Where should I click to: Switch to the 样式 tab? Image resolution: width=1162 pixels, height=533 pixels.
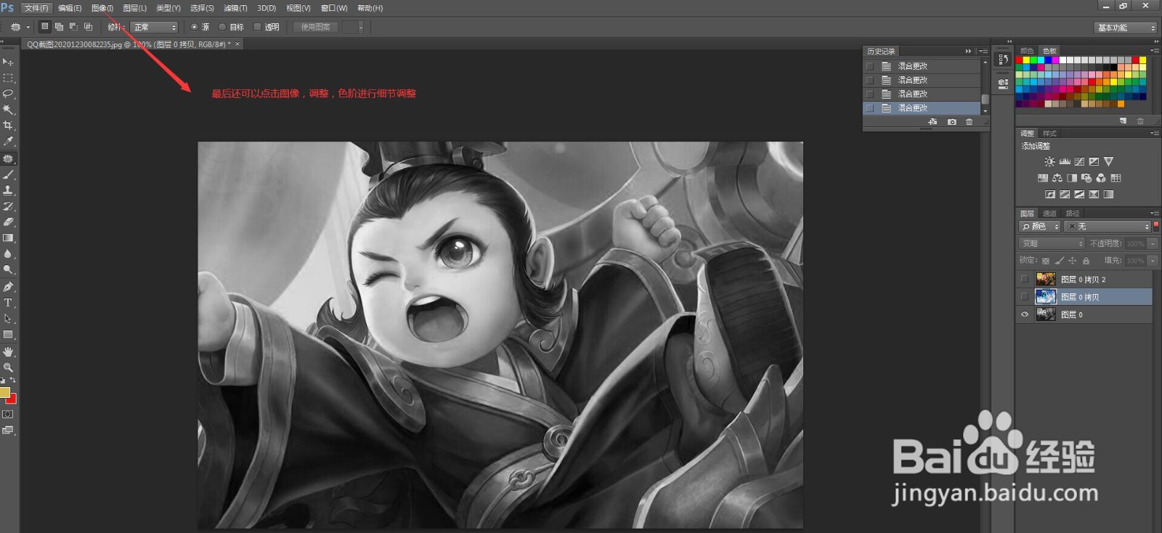tap(1049, 134)
